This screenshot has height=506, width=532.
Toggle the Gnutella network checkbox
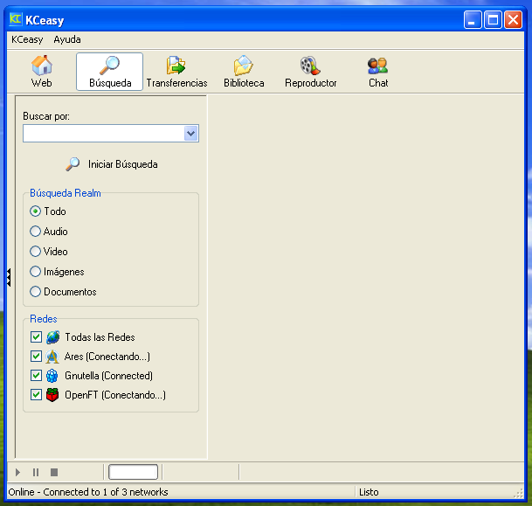[x=36, y=376]
